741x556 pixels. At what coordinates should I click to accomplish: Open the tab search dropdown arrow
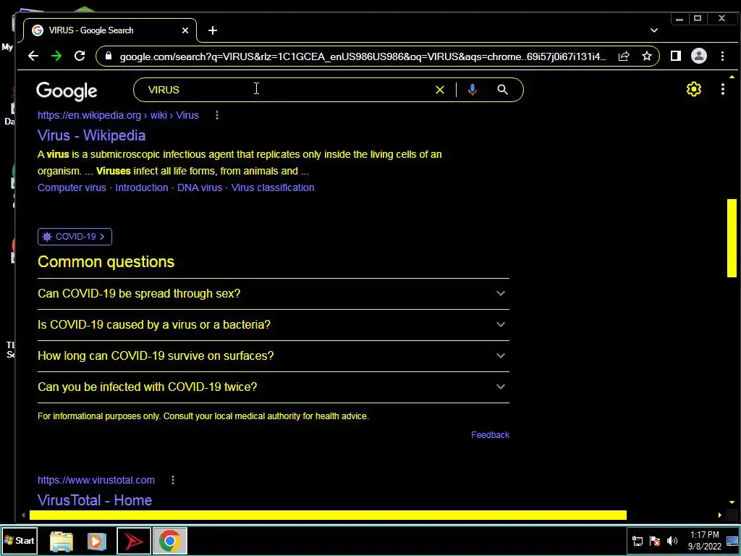click(x=654, y=30)
